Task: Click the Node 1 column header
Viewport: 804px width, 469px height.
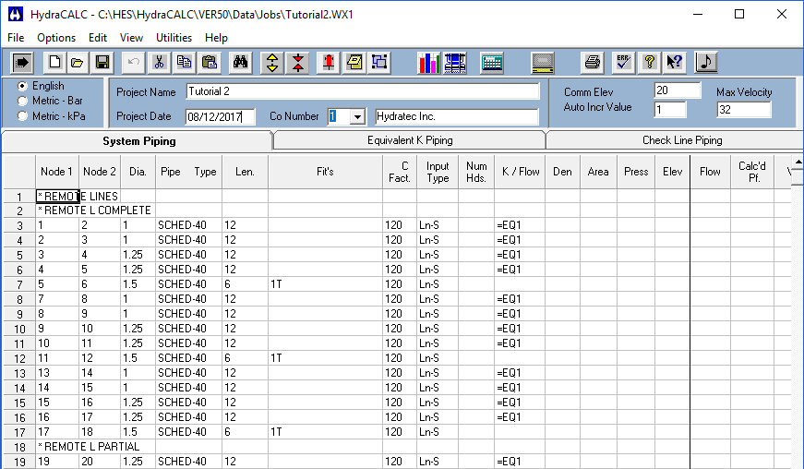Action: (x=57, y=172)
